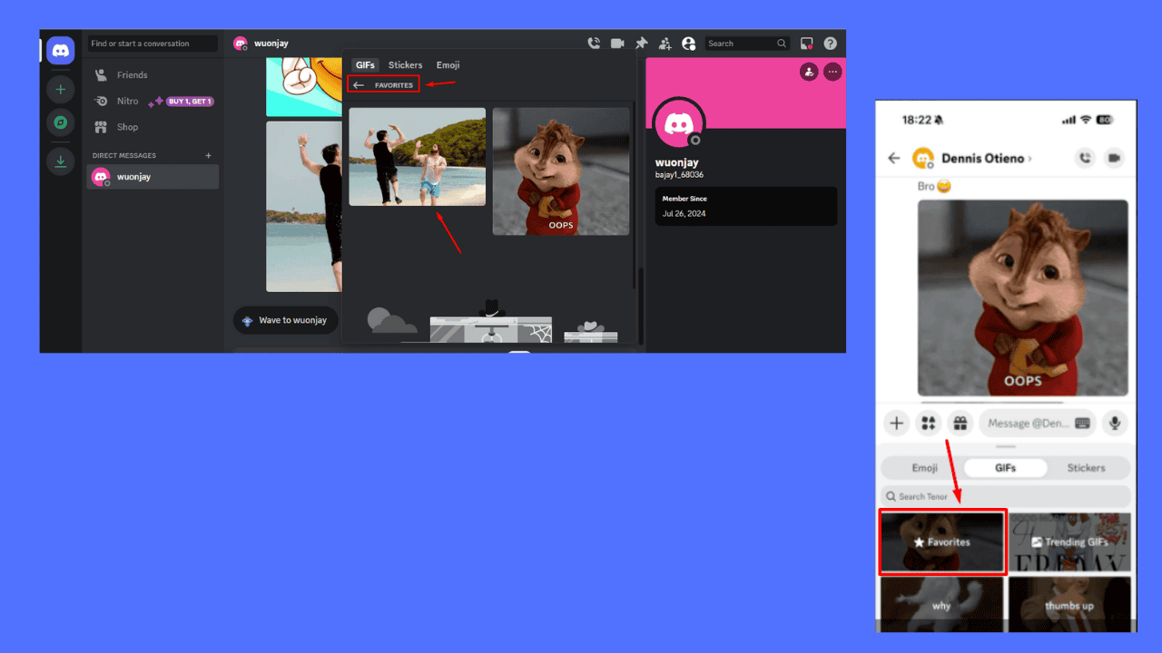This screenshot has width=1162, height=653.
Task: Start a voice call on the phone
Action: pyautogui.click(x=1085, y=158)
